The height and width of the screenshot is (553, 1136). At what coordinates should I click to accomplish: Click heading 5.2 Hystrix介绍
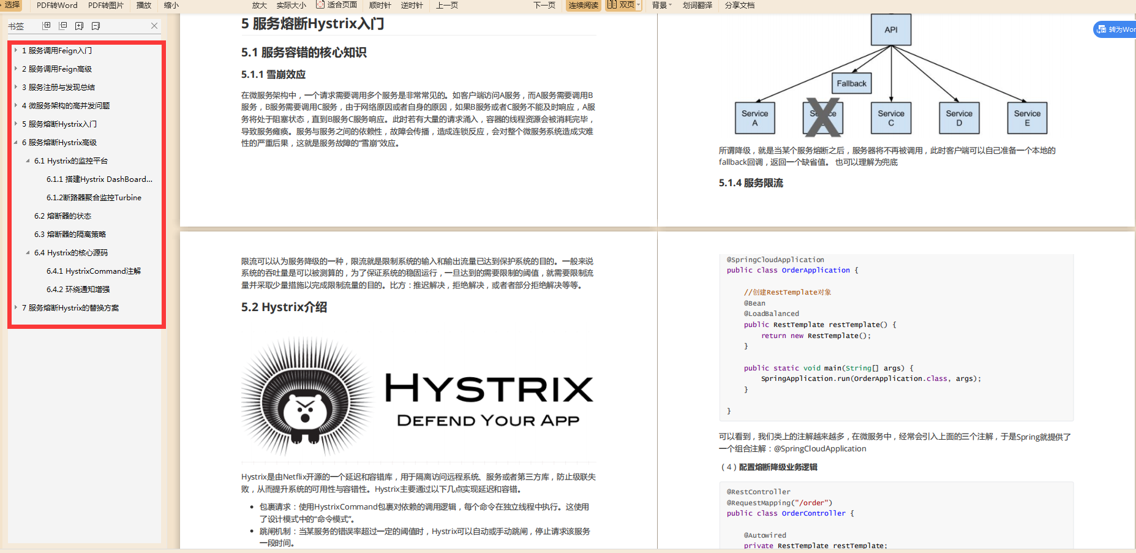coord(284,307)
